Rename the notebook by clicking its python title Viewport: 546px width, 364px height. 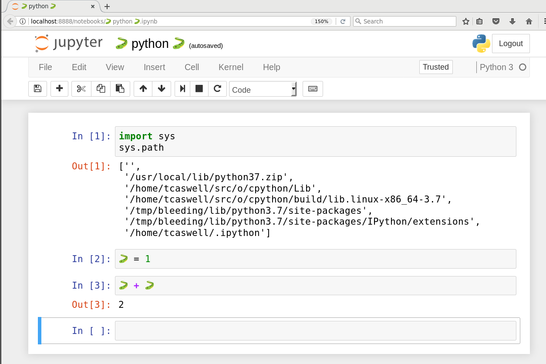150,44
